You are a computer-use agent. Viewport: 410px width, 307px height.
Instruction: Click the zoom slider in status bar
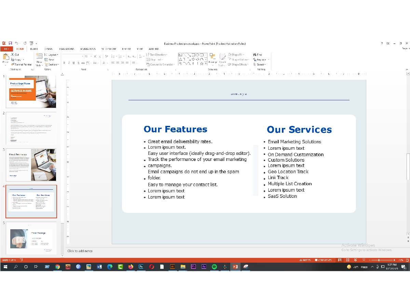(x=379, y=260)
